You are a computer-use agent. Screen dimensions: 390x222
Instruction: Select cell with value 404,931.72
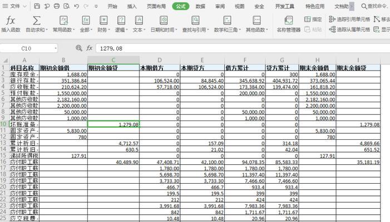282,80
